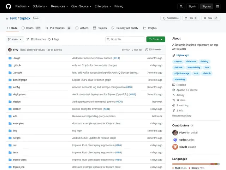226x170 pixels.
Task: Expand the Enterprise menu
Action: coord(103,6)
